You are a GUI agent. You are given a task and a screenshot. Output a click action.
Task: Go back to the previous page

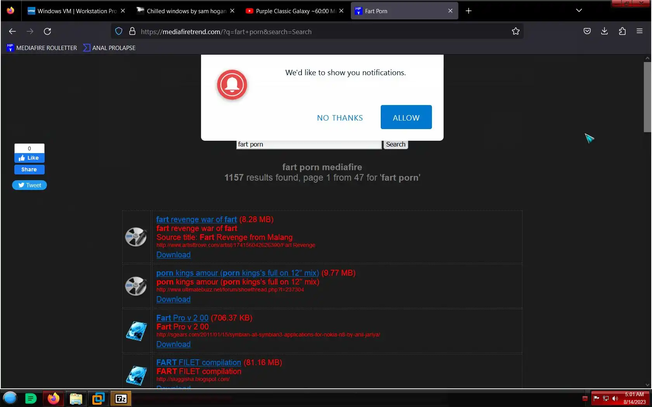pyautogui.click(x=12, y=31)
